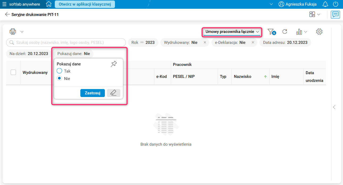This screenshot has width=343, height=185.
Task: Clear filter with the eraser button
Action: 114,93
